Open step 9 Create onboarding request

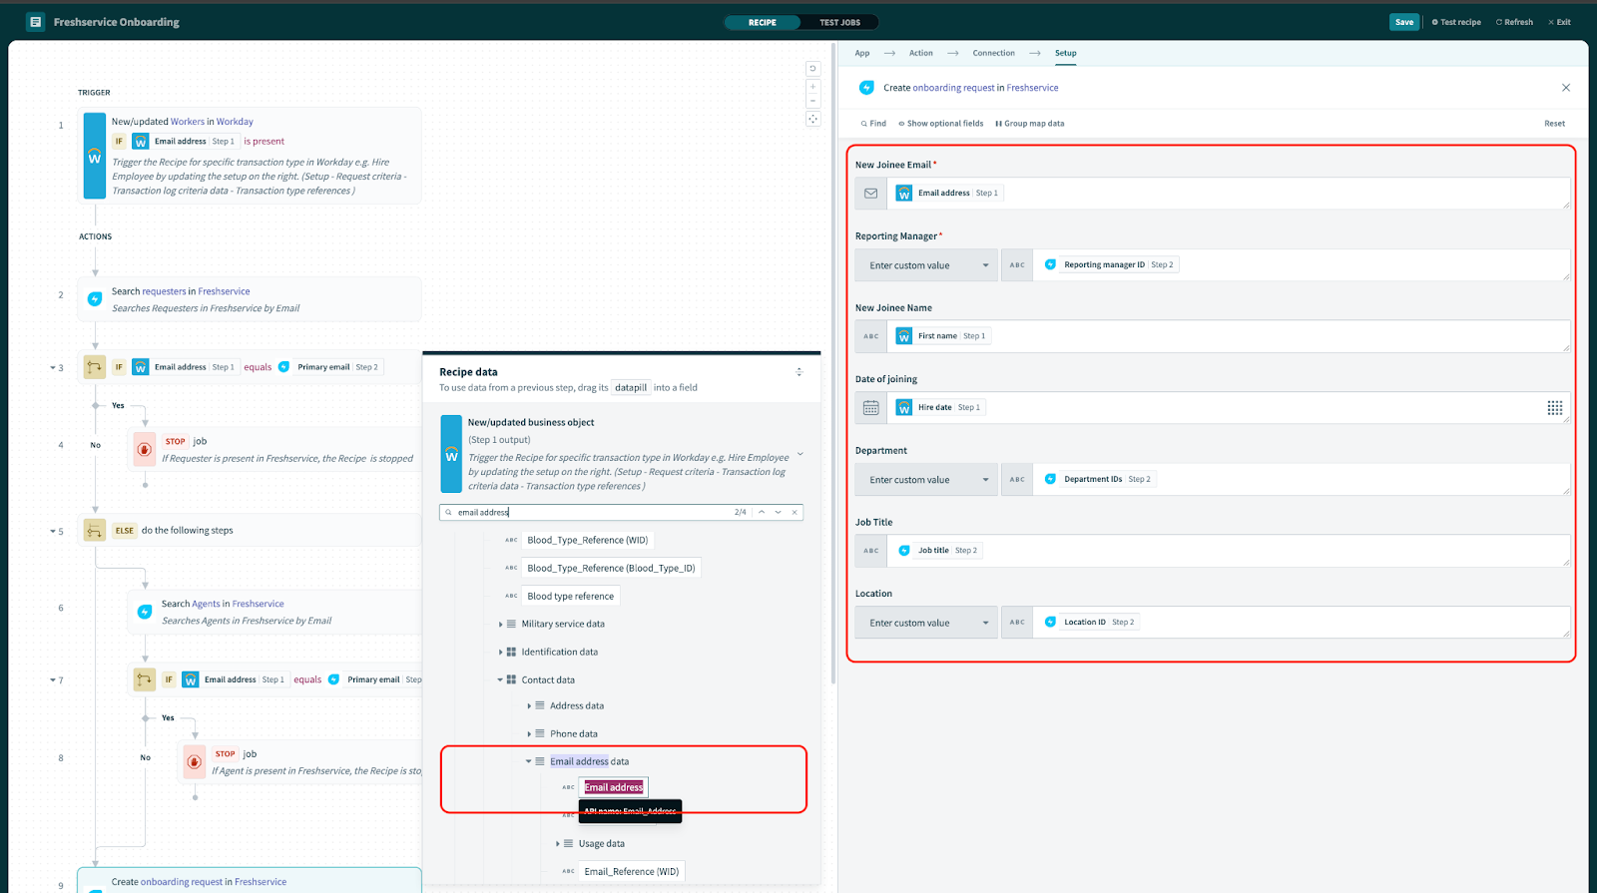point(250,880)
